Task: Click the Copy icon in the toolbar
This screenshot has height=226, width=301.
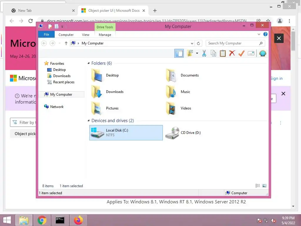Action: point(213,53)
